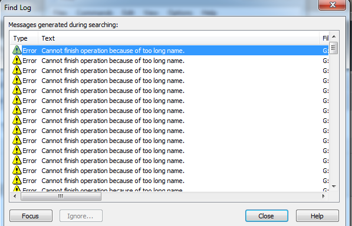This screenshot has height=226, width=352.
Task: Click the partially visible Fil column header
Action: point(324,38)
